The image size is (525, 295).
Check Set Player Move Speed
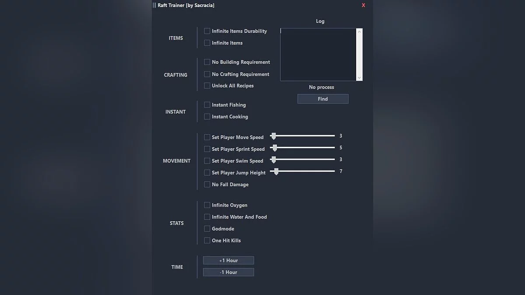[207, 137]
